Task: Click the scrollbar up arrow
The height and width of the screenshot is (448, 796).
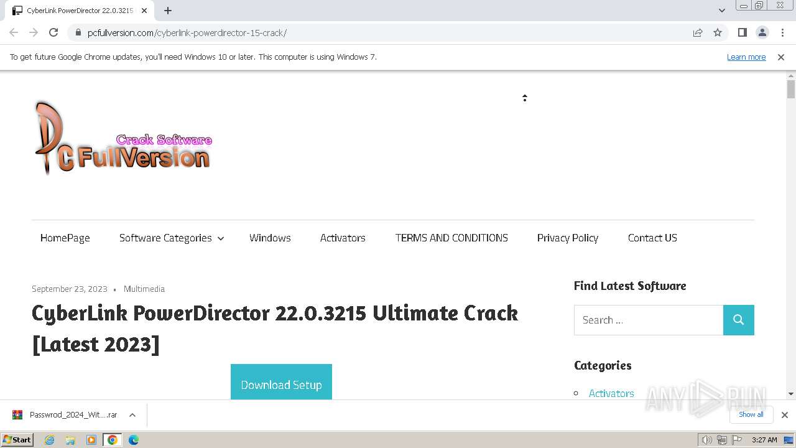Action: pyautogui.click(x=791, y=75)
